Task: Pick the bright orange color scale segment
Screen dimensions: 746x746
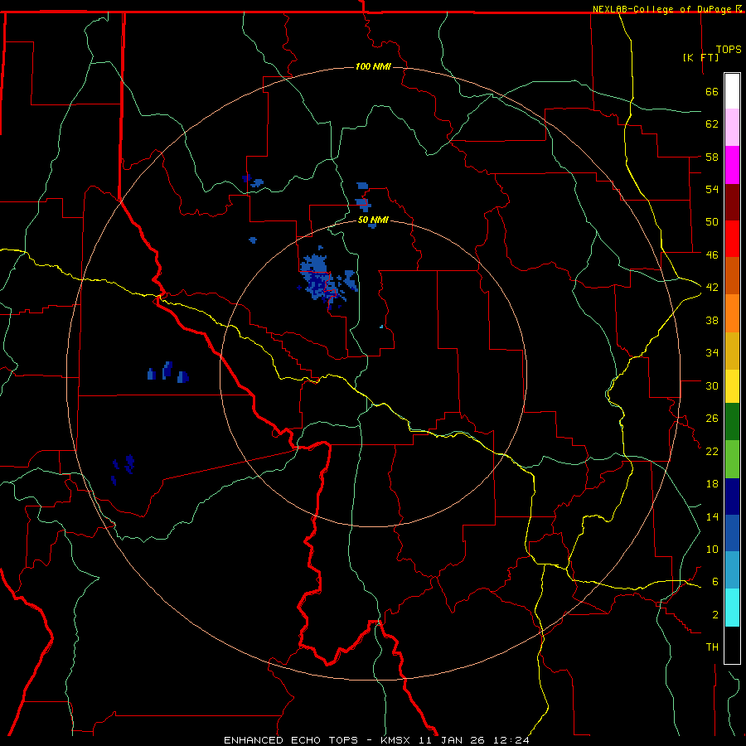Action: coord(732,313)
